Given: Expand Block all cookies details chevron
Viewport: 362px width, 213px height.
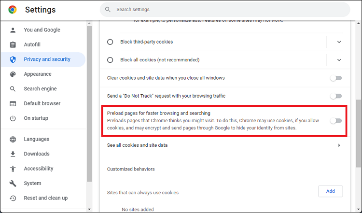Looking at the screenshot, I should click(x=339, y=60).
